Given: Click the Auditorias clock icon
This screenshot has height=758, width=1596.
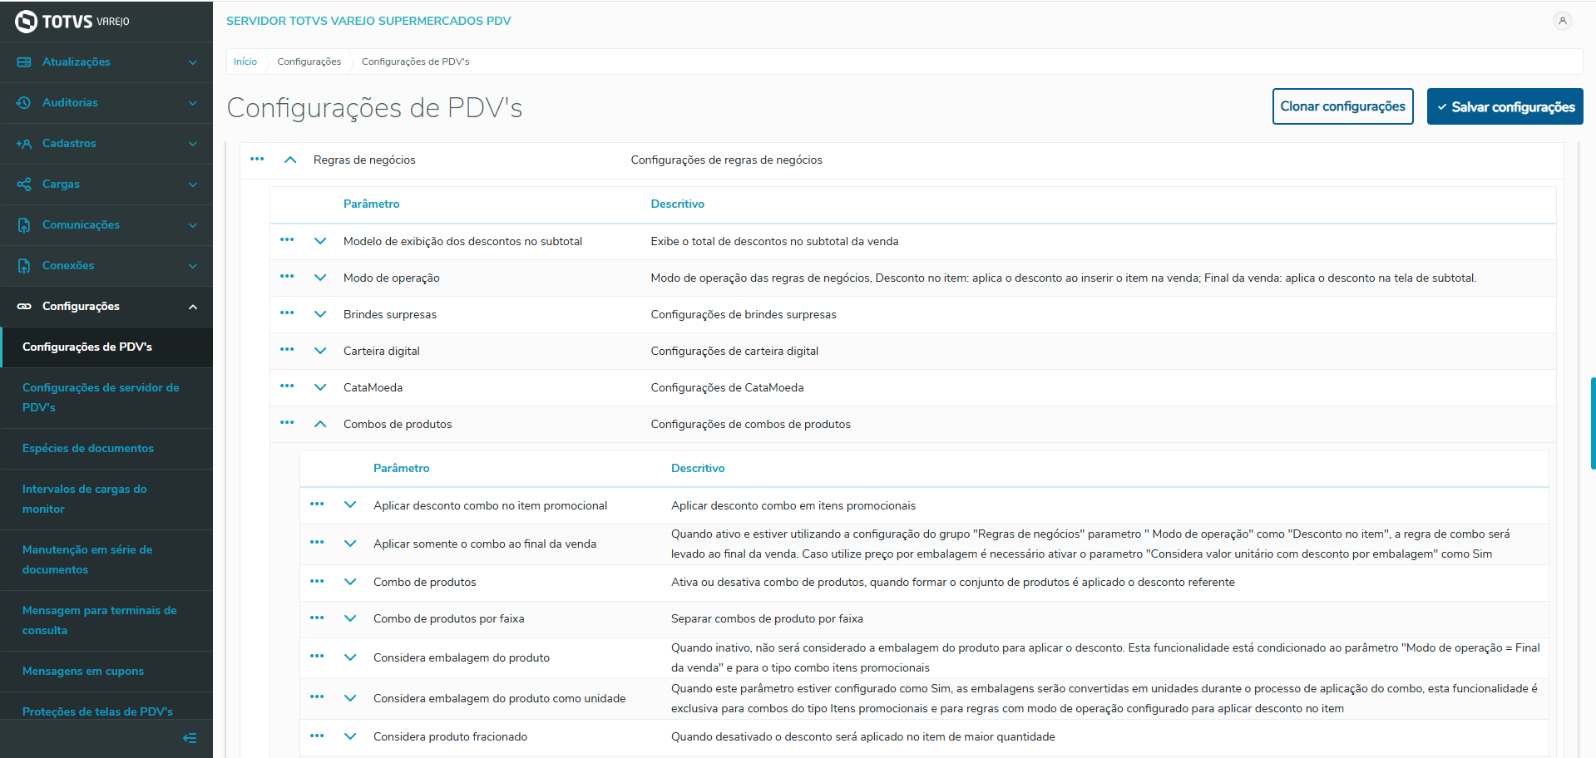Looking at the screenshot, I should point(24,103).
